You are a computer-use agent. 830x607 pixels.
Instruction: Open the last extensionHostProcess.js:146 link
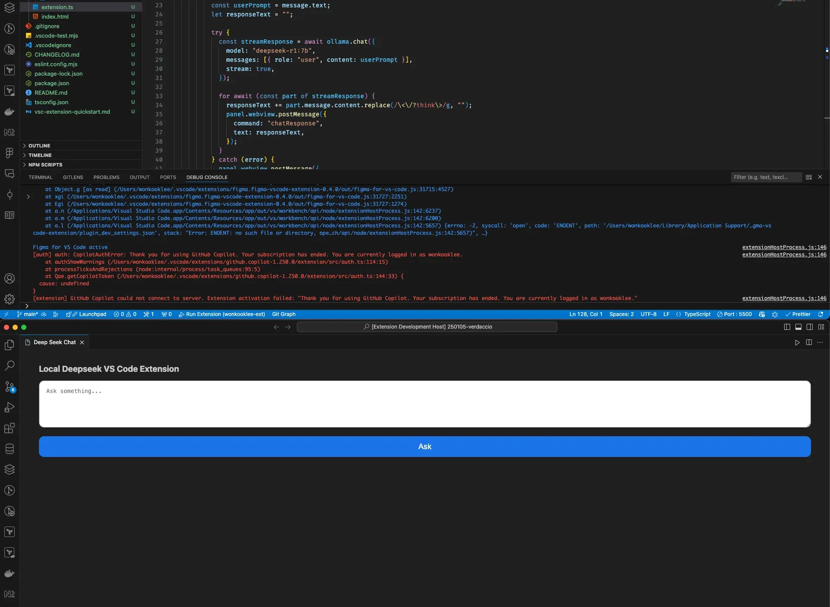(784, 298)
